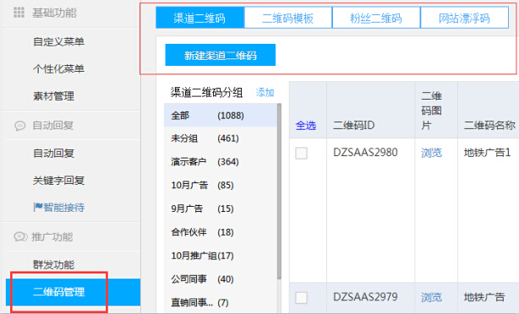This screenshot has height=314, width=519.
Task: Select the 9月广告 (15) group
Action: tap(221, 208)
